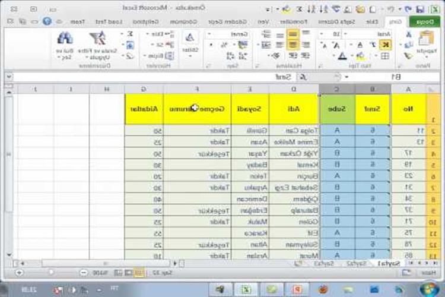The height and width of the screenshot is (297, 445).
Task: Toggle Underline with the A button
Action: tap(360, 45)
